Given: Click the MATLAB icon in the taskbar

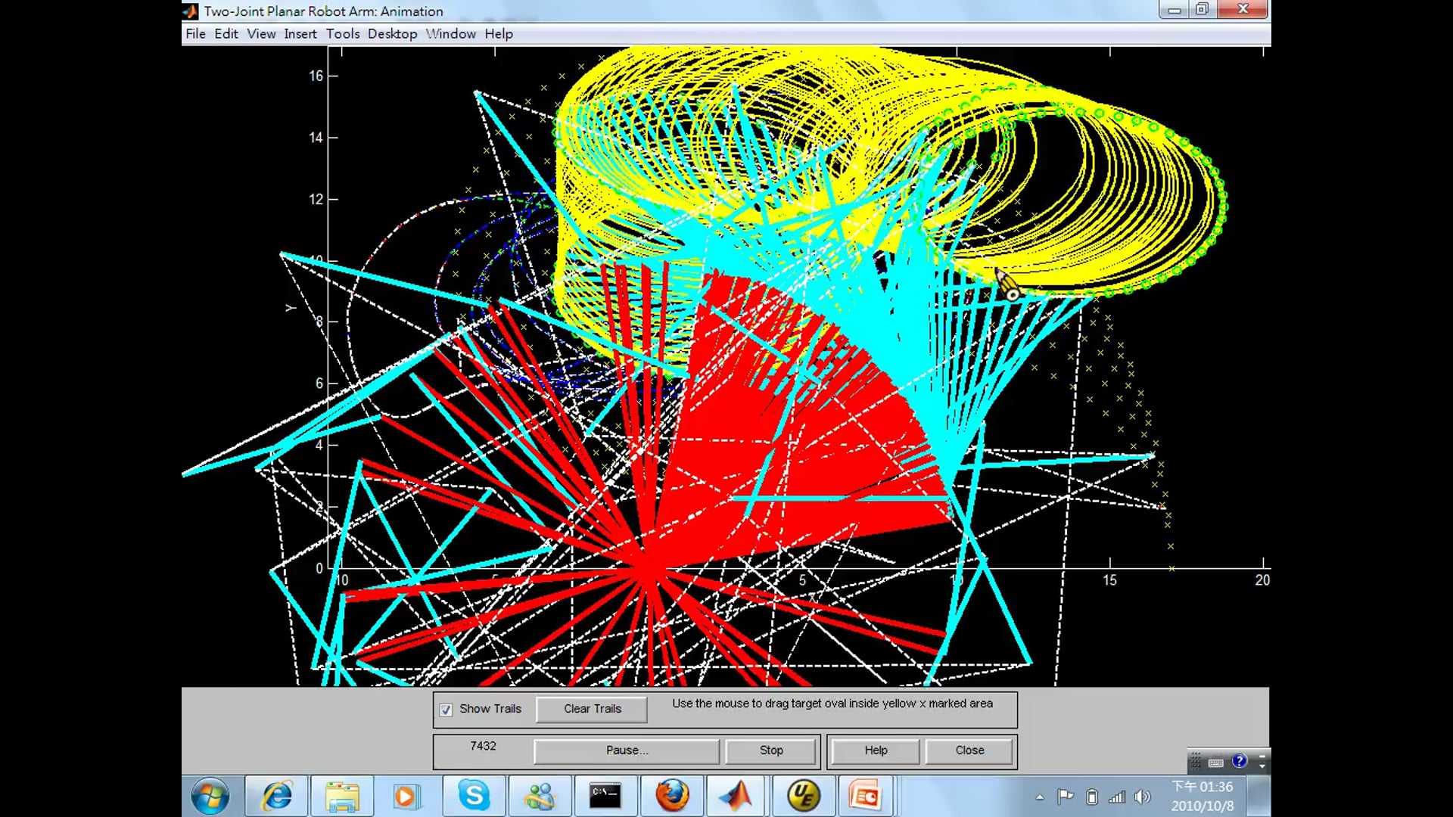Looking at the screenshot, I should point(736,796).
